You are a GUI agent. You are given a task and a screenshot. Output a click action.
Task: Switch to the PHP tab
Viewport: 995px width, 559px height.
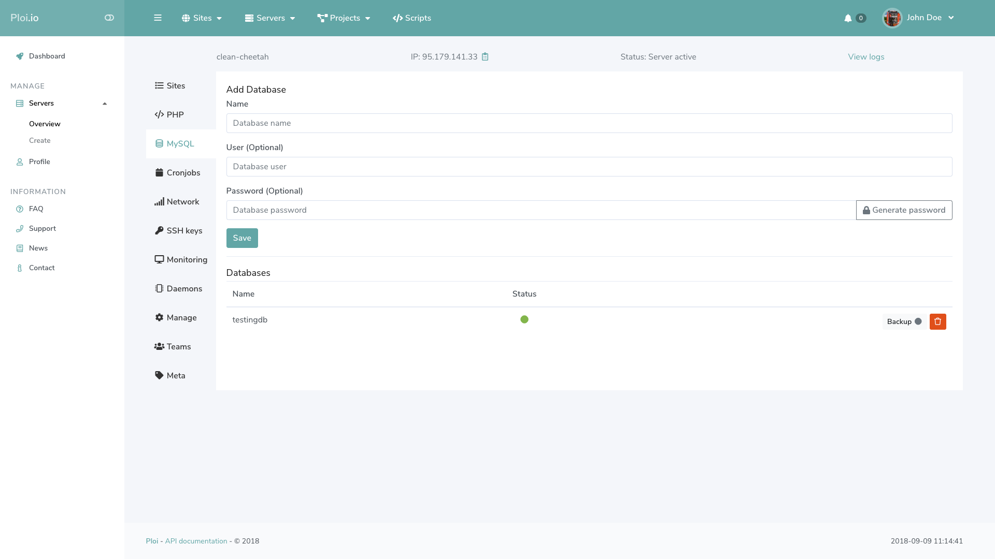click(181, 115)
